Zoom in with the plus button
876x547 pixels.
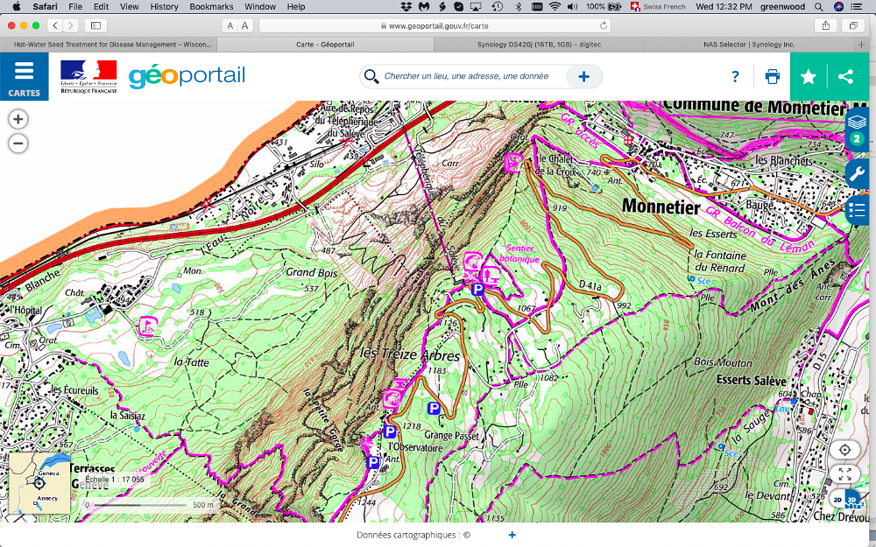pos(18,120)
